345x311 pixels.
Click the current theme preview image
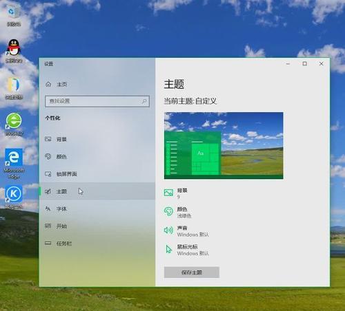(x=224, y=145)
